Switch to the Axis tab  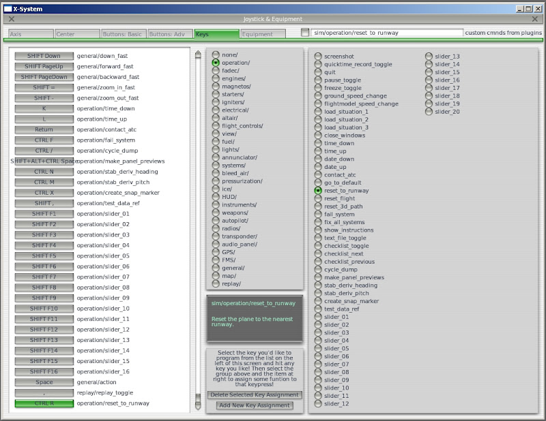pos(31,34)
